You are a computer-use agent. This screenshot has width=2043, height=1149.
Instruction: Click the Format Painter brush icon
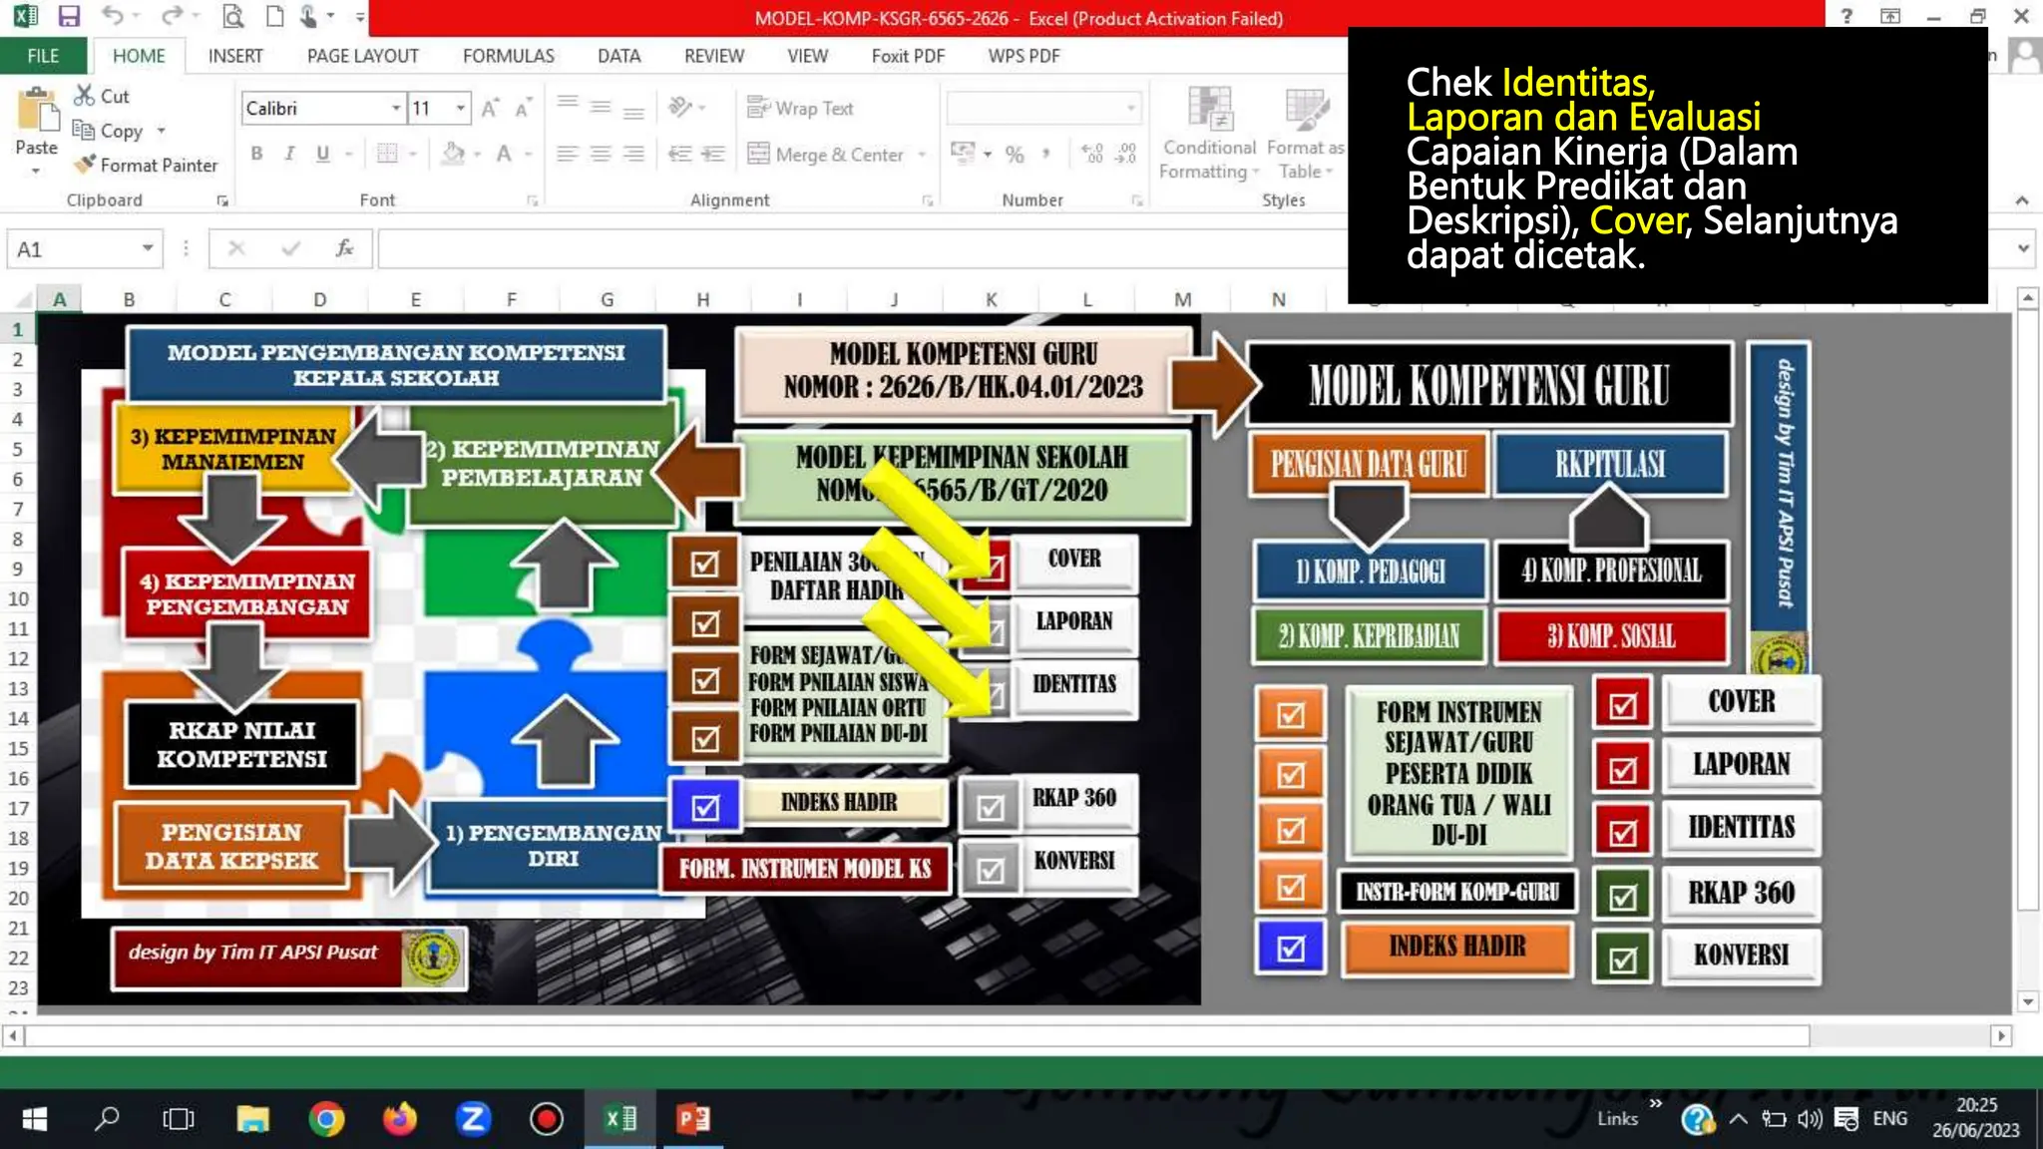point(86,165)
